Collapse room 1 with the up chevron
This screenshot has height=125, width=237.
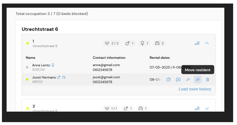pos(207,43)
